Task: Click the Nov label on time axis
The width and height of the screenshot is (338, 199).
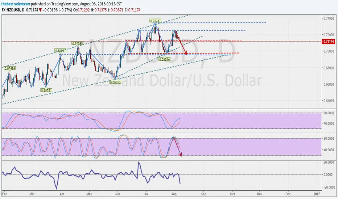Action: click(259, 194)
